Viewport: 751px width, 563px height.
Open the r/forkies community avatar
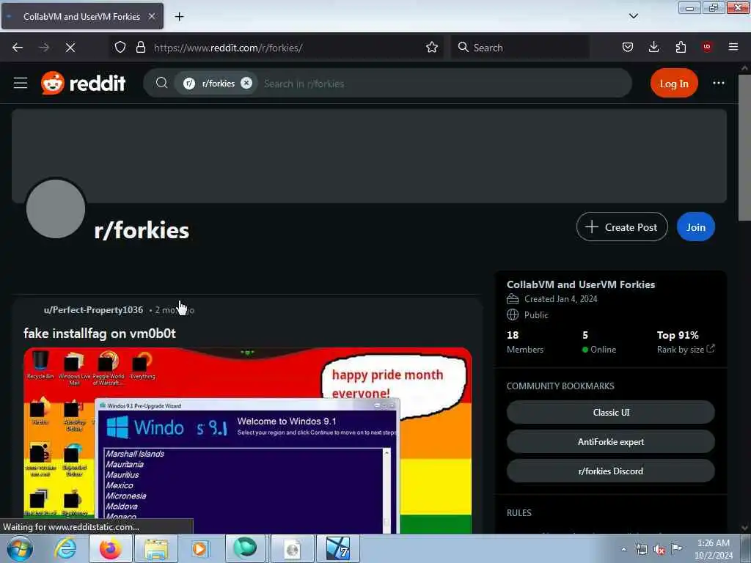56,209
